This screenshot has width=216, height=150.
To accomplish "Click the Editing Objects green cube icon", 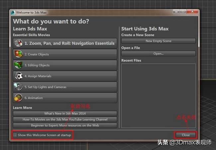I will click(19, 65).
